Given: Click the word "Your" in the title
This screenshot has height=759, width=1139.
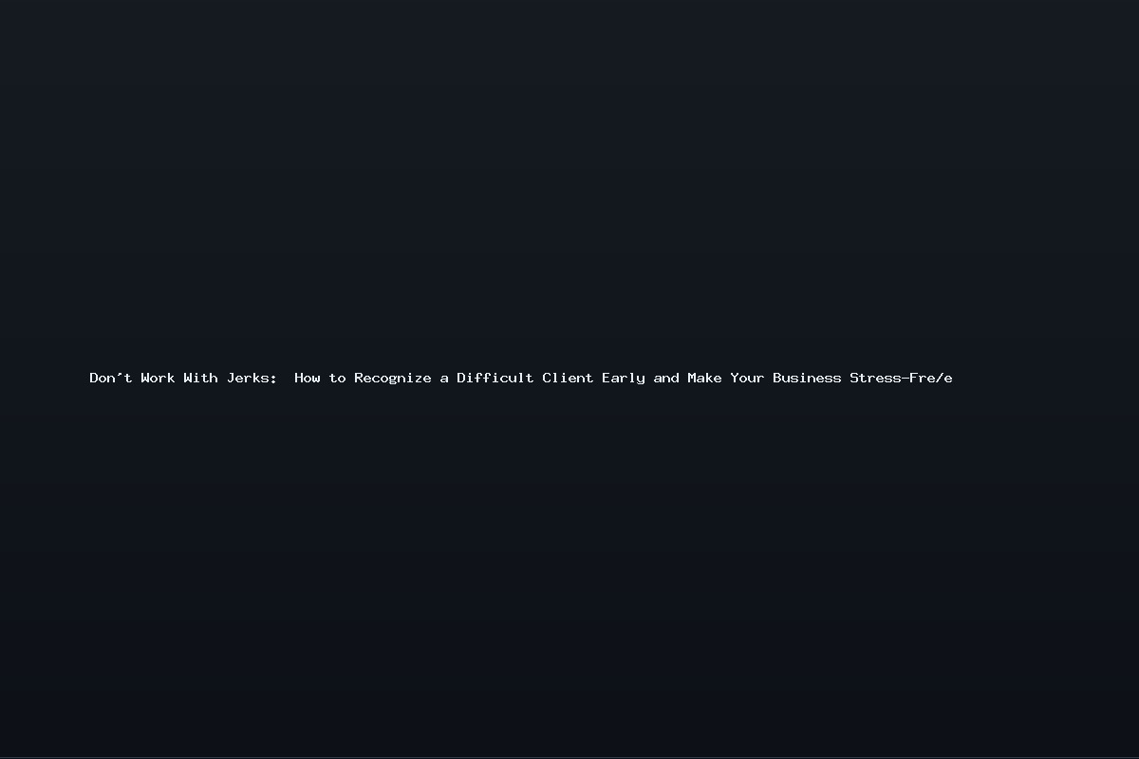Looking at the screenshot, I should pos(747,378).
